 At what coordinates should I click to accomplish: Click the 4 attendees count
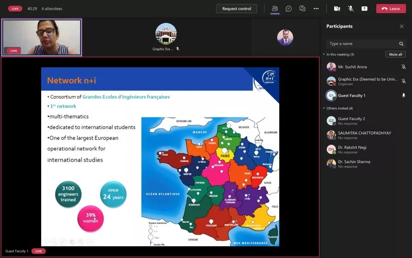click(52, 9)
